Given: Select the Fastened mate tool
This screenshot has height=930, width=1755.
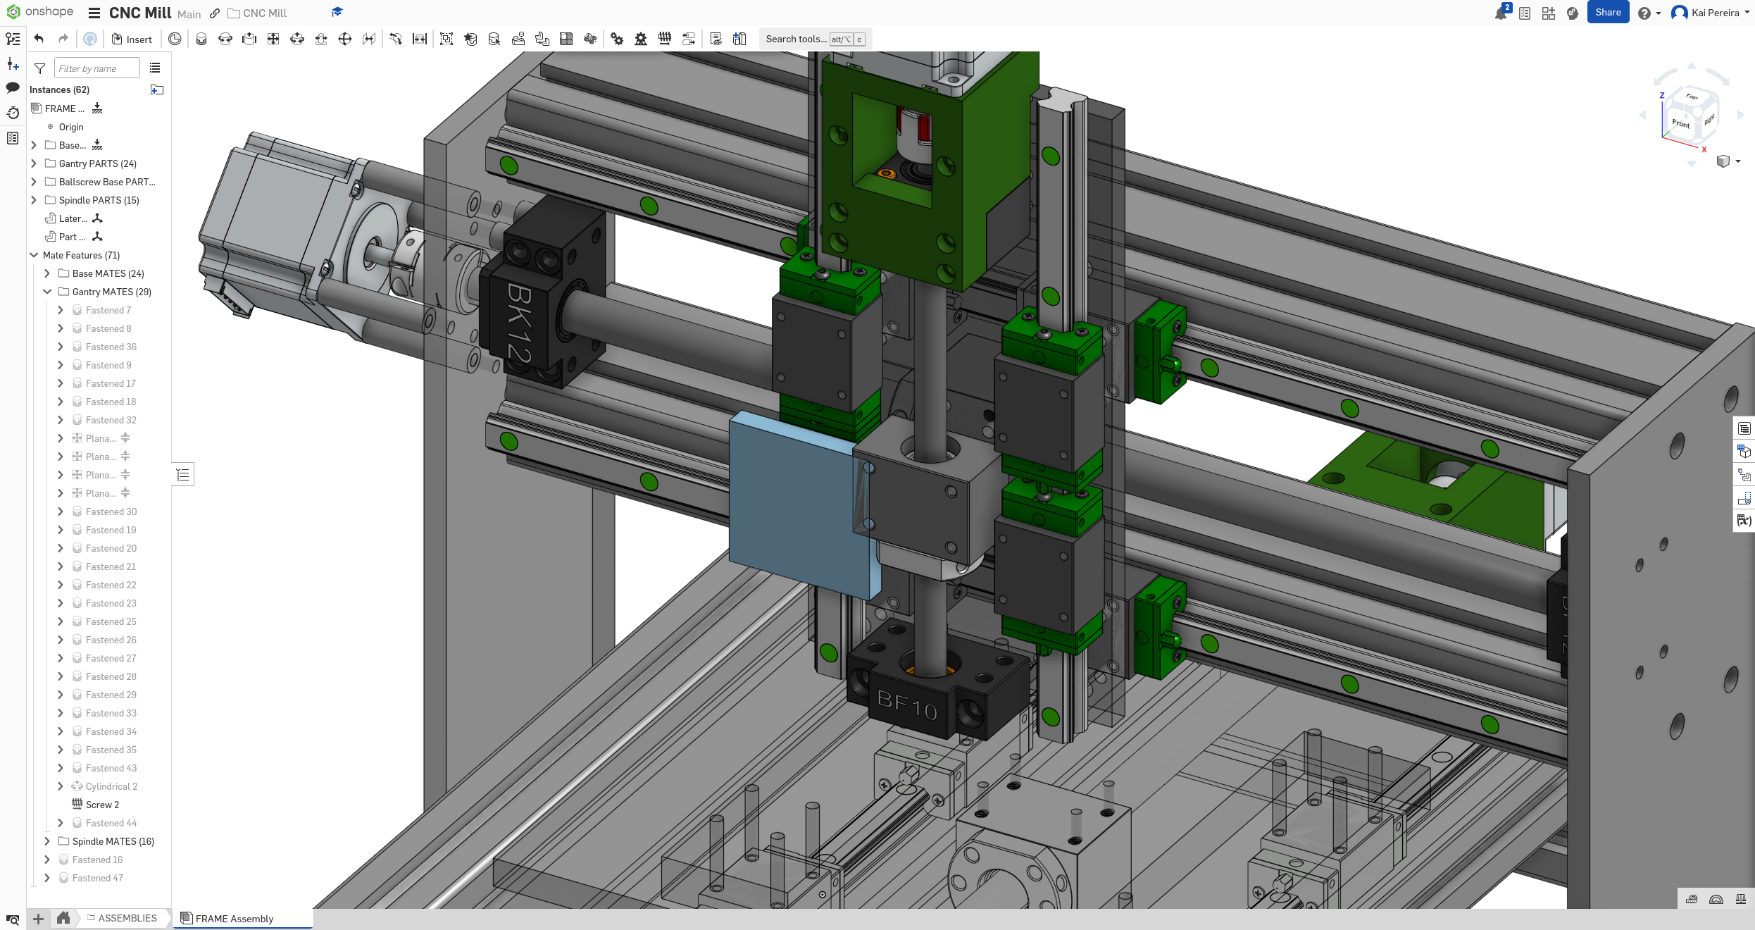Looking at the screenshot, I should click(x=201, y=39).
